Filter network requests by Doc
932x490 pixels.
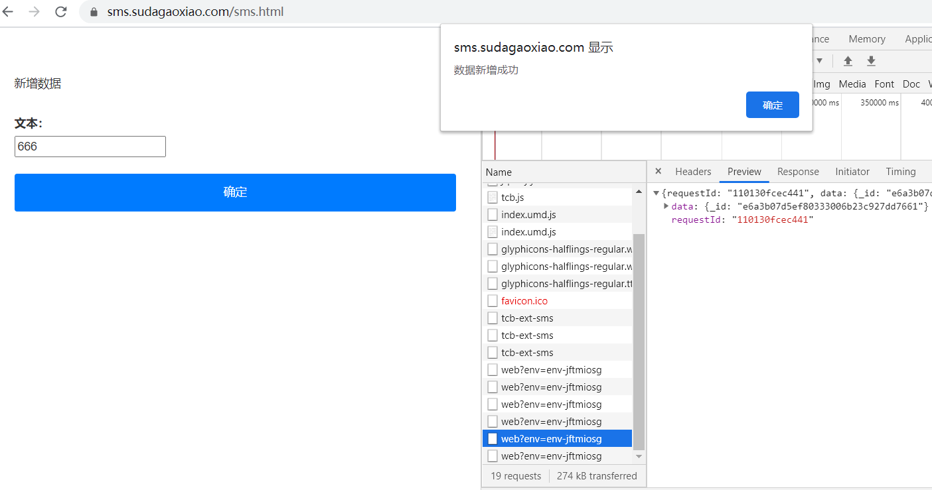(911, 84)
